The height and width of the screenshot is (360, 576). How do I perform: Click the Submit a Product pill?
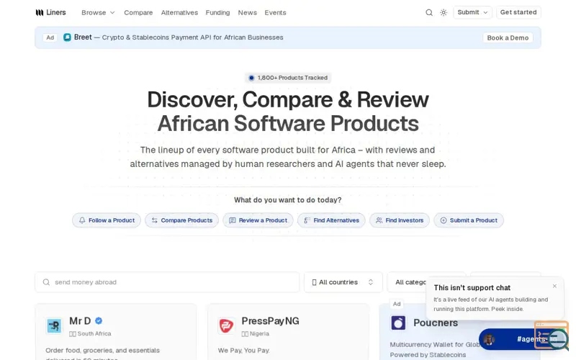[x=469, y=220]
